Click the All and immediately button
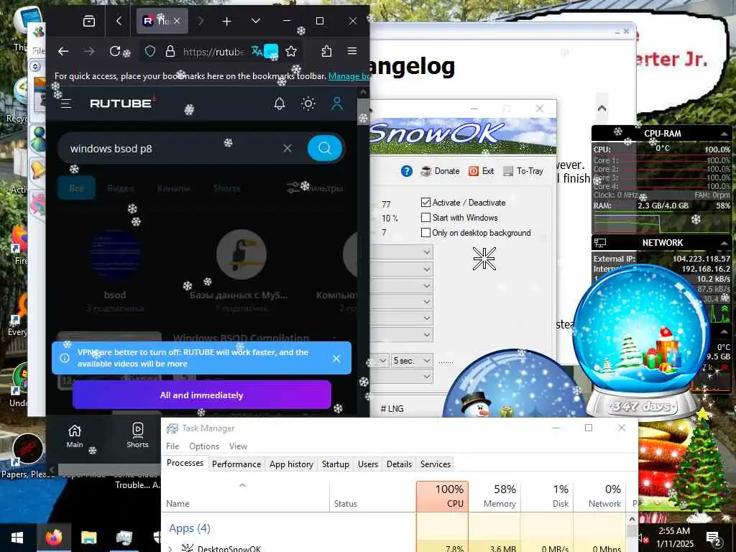 click(x=202, y=395)
